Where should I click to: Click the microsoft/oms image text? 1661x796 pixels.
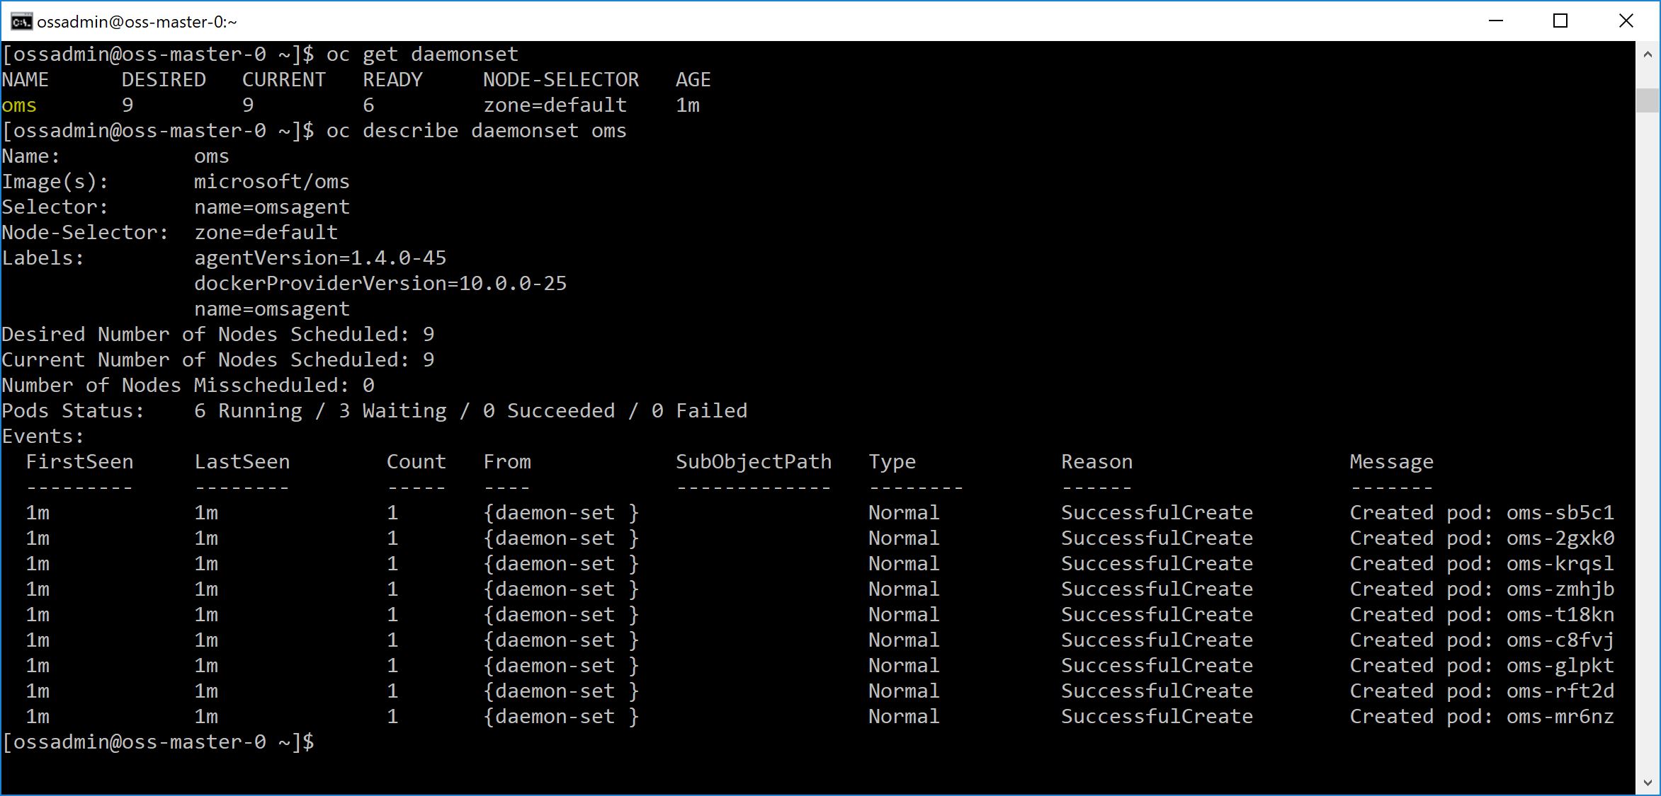(272, 182)
